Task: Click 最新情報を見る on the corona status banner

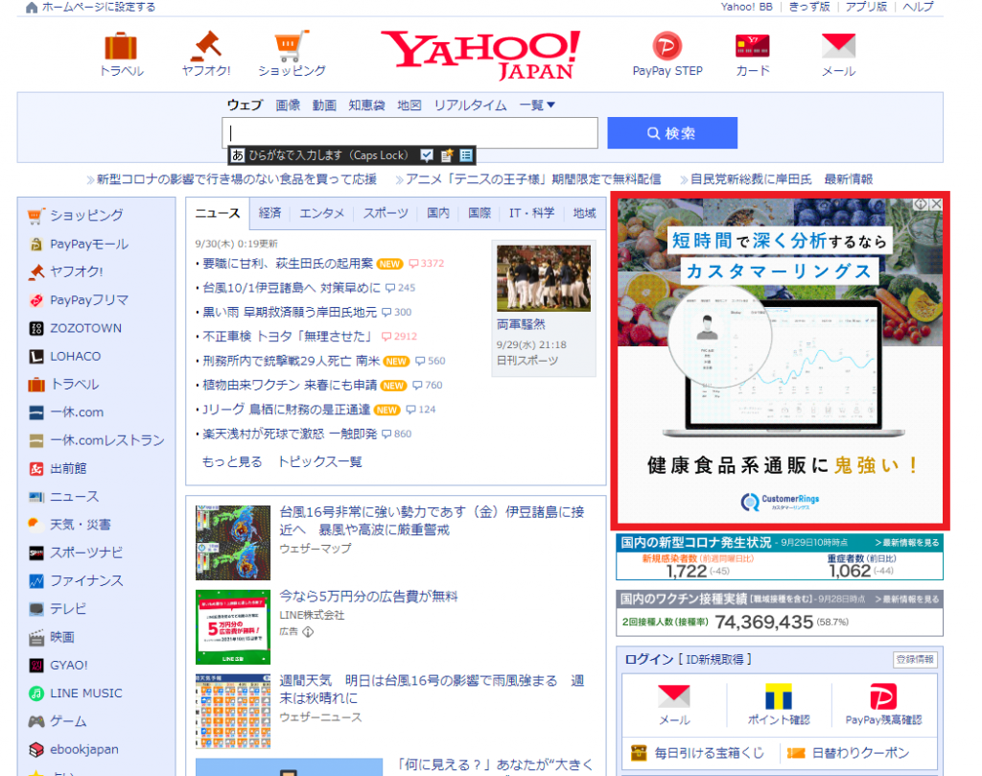Action: tap(907, 542)
